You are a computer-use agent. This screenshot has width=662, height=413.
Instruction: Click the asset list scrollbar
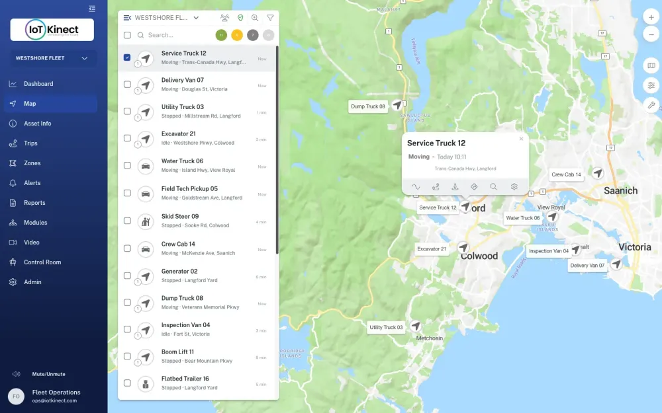tap(277, 149)
